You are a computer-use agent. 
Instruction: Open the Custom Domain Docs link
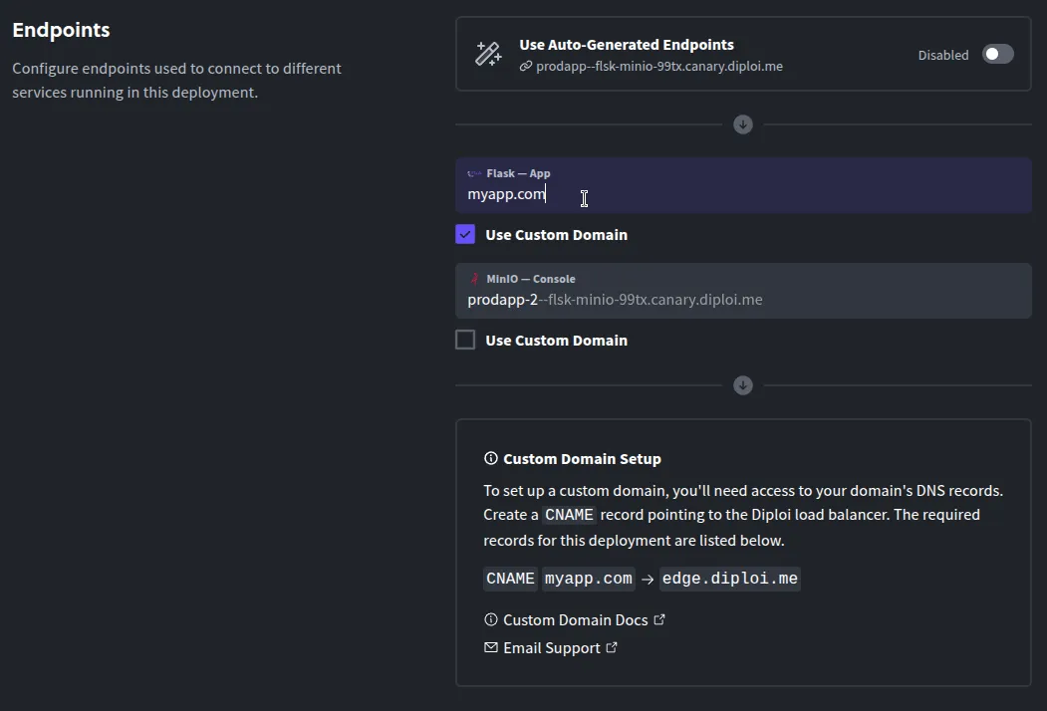[576, 618]
